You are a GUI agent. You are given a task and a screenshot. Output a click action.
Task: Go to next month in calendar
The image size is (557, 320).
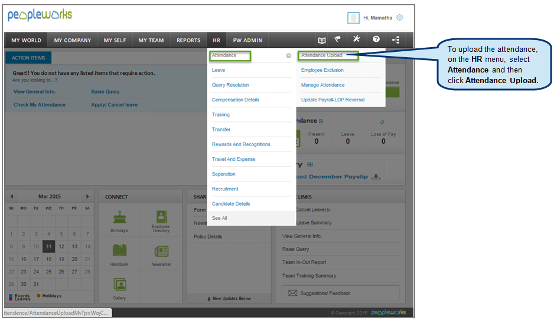click(87, 196)
